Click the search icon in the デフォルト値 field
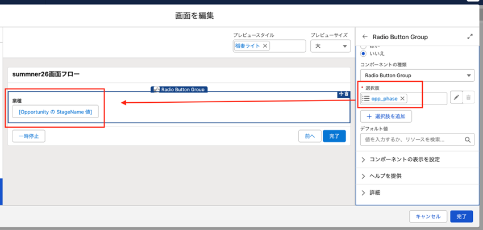This screenshot has height=230, width=483. (469, 139)
